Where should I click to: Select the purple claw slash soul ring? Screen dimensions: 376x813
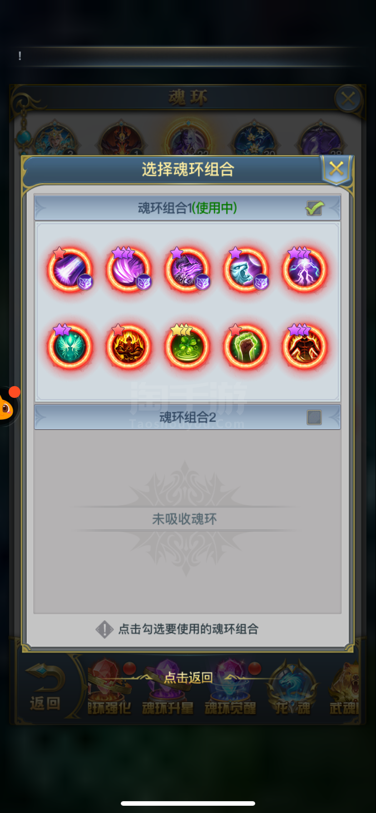[129, 269]
